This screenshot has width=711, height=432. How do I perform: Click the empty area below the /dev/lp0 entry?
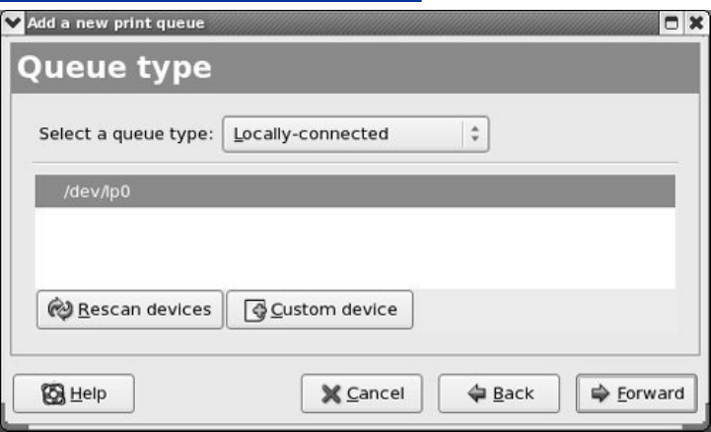coord(355,247)
